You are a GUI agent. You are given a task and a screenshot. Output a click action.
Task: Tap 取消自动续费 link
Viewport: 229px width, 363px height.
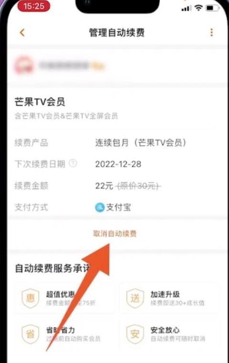point(114,234)
